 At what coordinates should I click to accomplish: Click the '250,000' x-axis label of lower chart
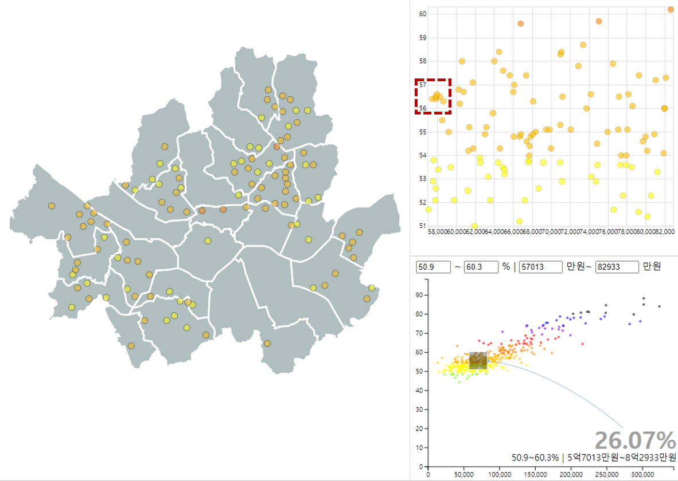click(607, 475)
